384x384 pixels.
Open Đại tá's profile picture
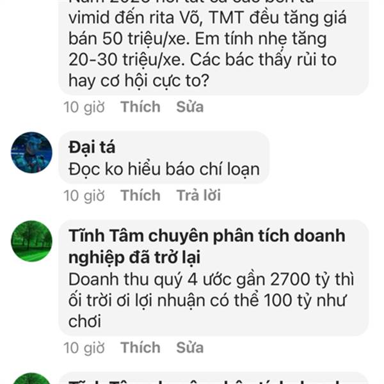pyautogui.click(x=31, y=152)
